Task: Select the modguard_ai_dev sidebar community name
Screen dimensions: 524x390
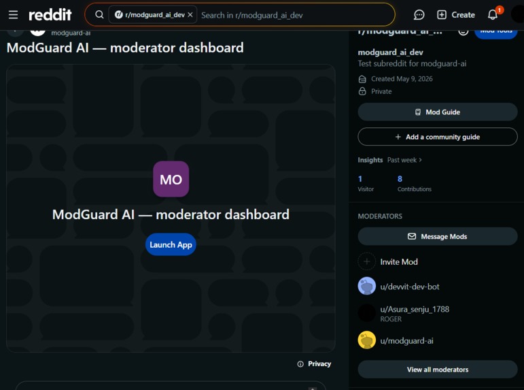Action: tap(390, 52)
